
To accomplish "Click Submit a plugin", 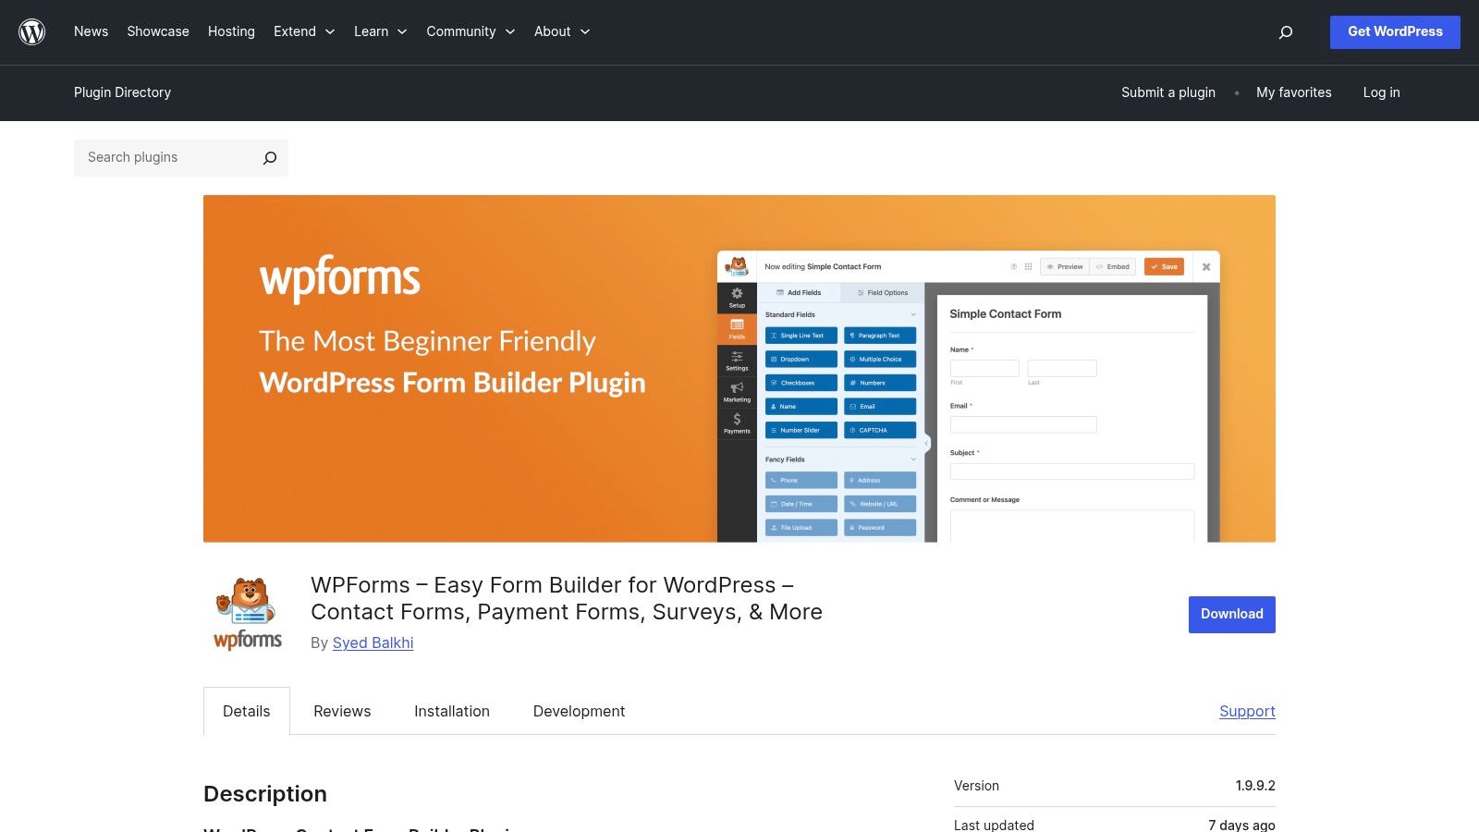I will tap(1167, 92).
